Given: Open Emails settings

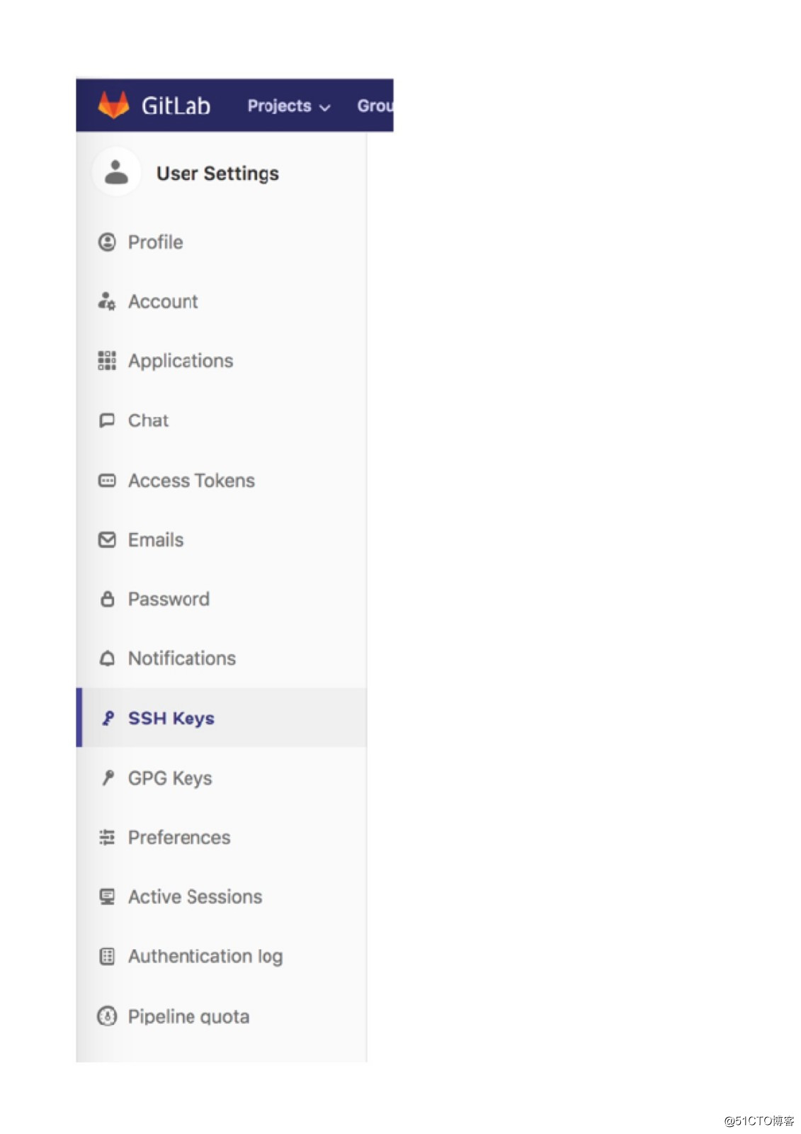Looking at the screenshot, I should pyautogui.click(x=156, y=540).
